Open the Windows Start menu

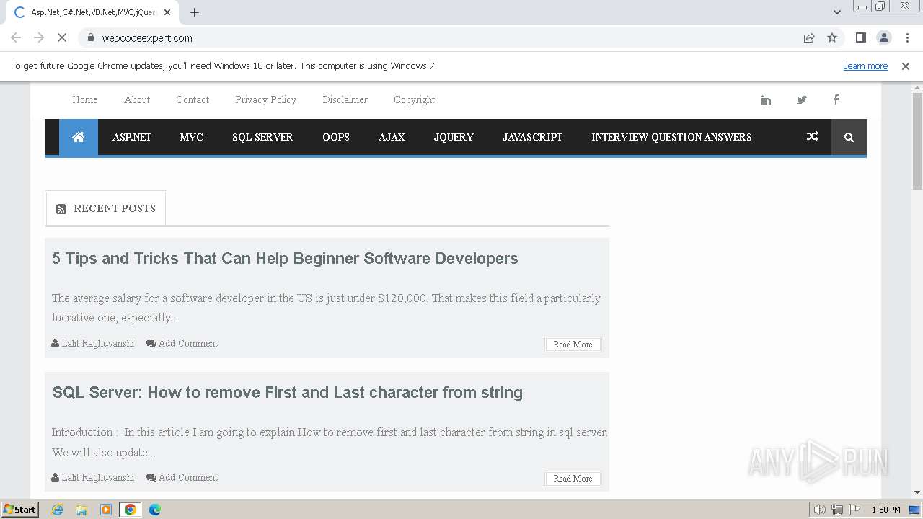click(x=19, y=510)
